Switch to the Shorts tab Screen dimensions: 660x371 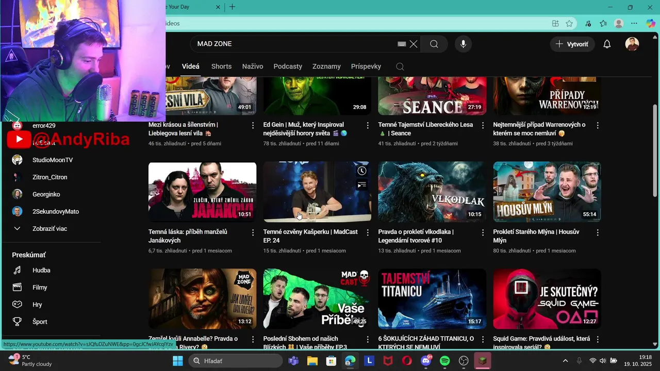221,66
